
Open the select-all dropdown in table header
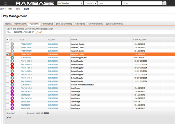point(7,40)
